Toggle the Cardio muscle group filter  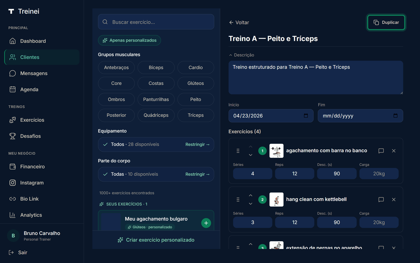pos(196,67)
